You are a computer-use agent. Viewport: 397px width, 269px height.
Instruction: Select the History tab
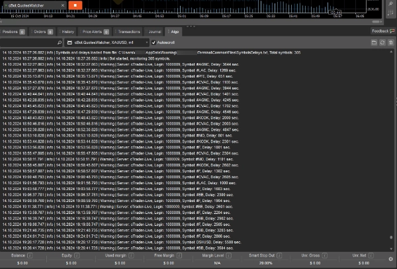tap(68, 31)
